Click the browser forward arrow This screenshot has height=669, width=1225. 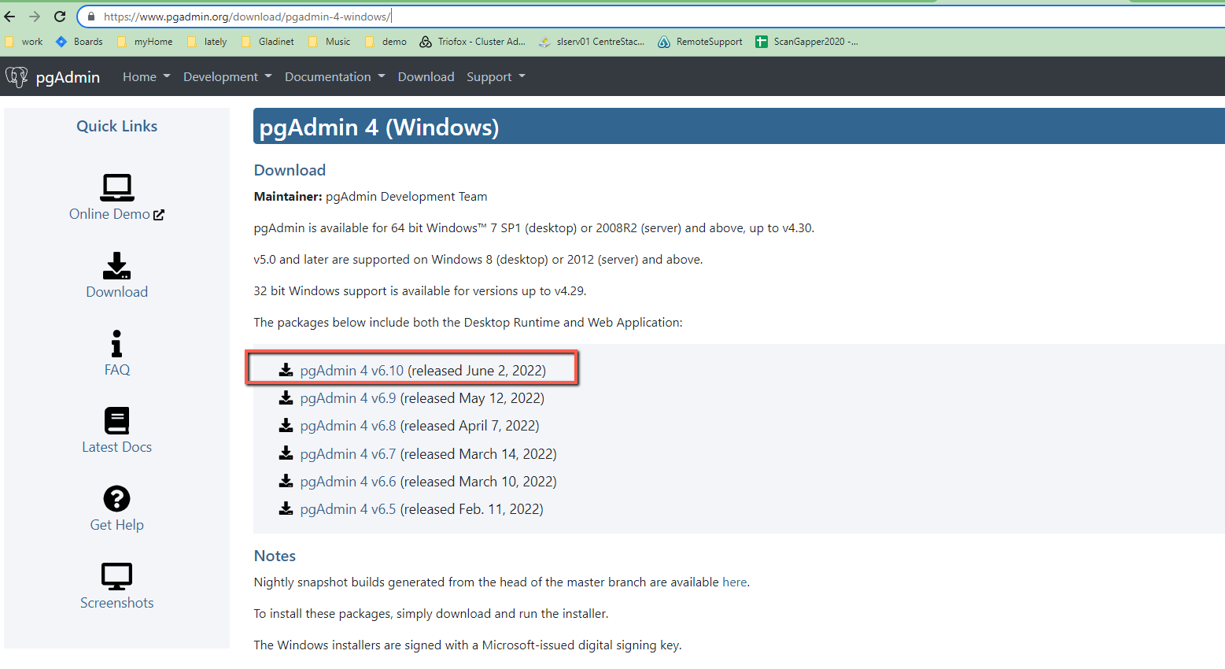[x=35, y=17]
